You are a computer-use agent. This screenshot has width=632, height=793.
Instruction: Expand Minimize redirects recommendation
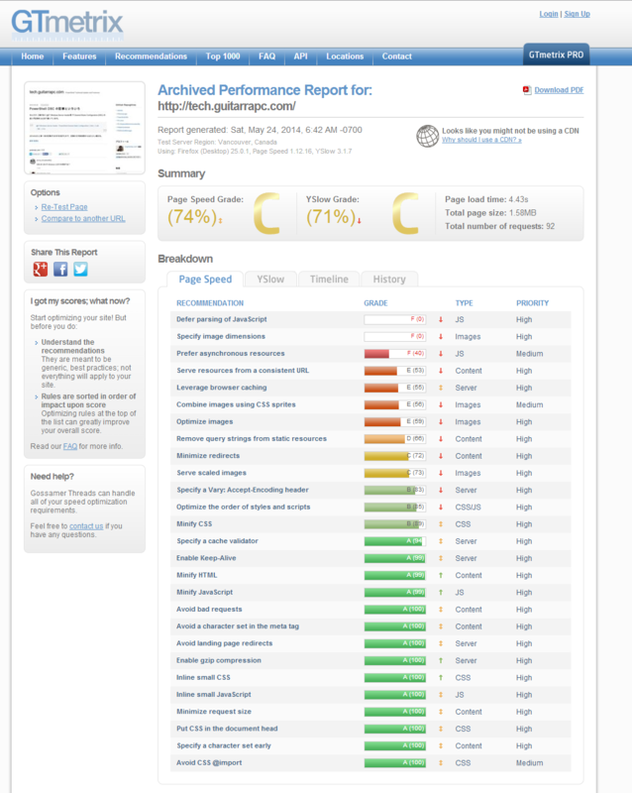(208, 456)
